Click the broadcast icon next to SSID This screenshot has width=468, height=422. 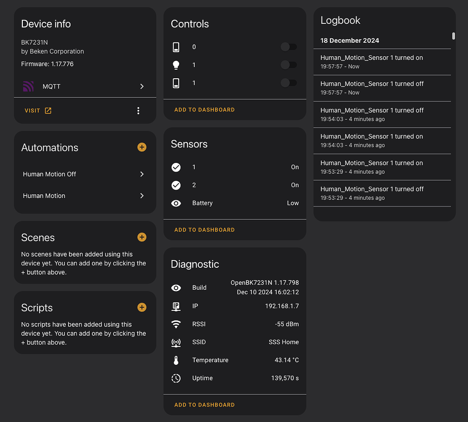pos(176,342)
